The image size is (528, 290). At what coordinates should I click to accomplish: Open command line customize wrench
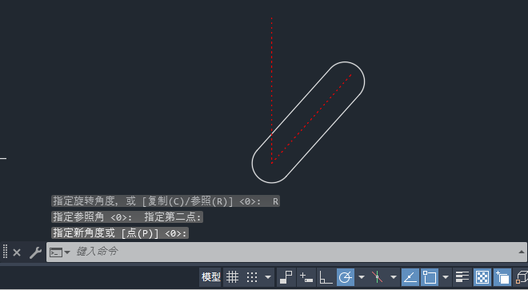35,252
